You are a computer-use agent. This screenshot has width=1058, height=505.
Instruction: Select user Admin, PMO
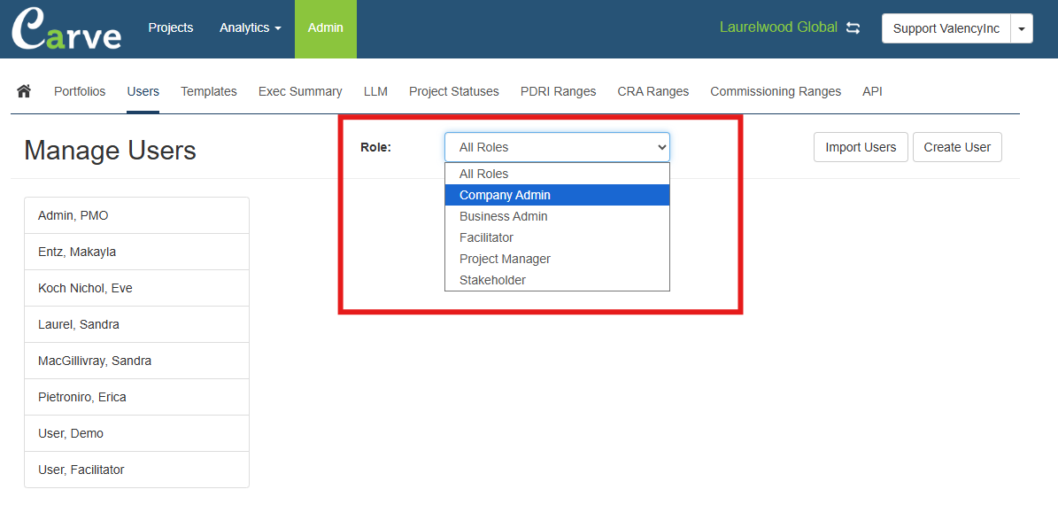click(137, 215)
